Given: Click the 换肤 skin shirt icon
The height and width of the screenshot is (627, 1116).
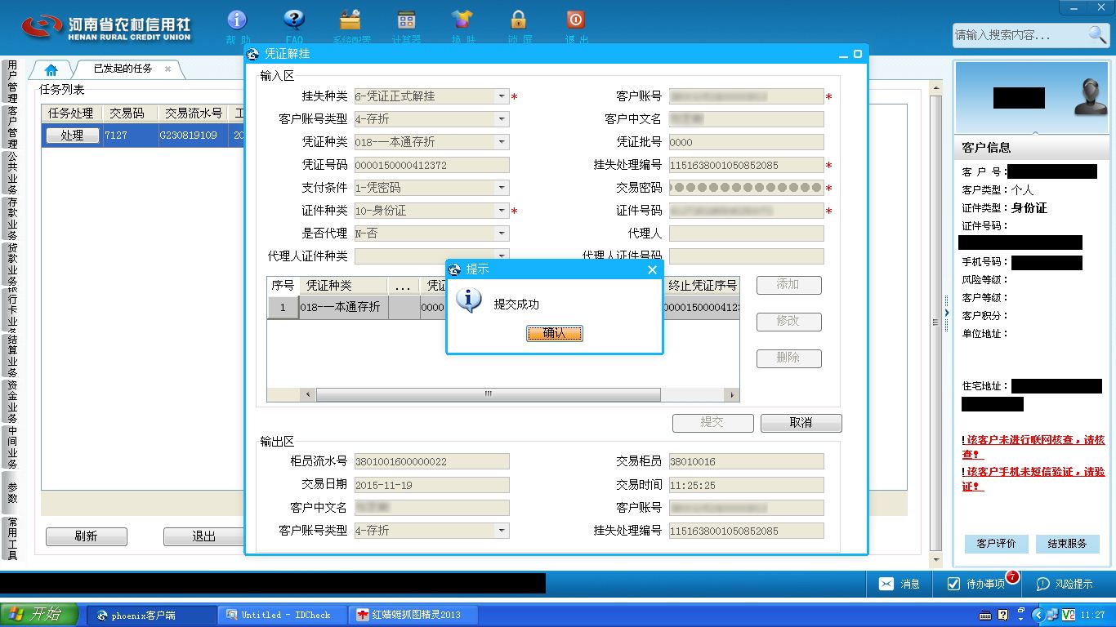Looking at the screenshot, I should coord(462,20).
